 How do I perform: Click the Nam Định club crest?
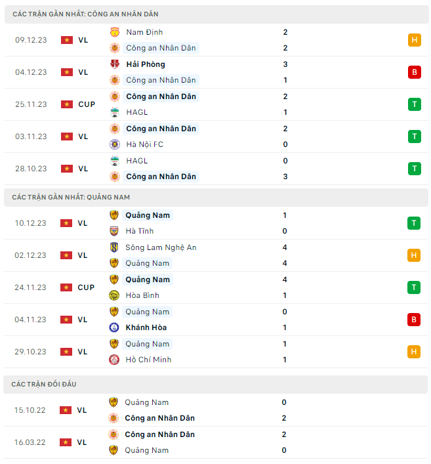click(114, 32)
